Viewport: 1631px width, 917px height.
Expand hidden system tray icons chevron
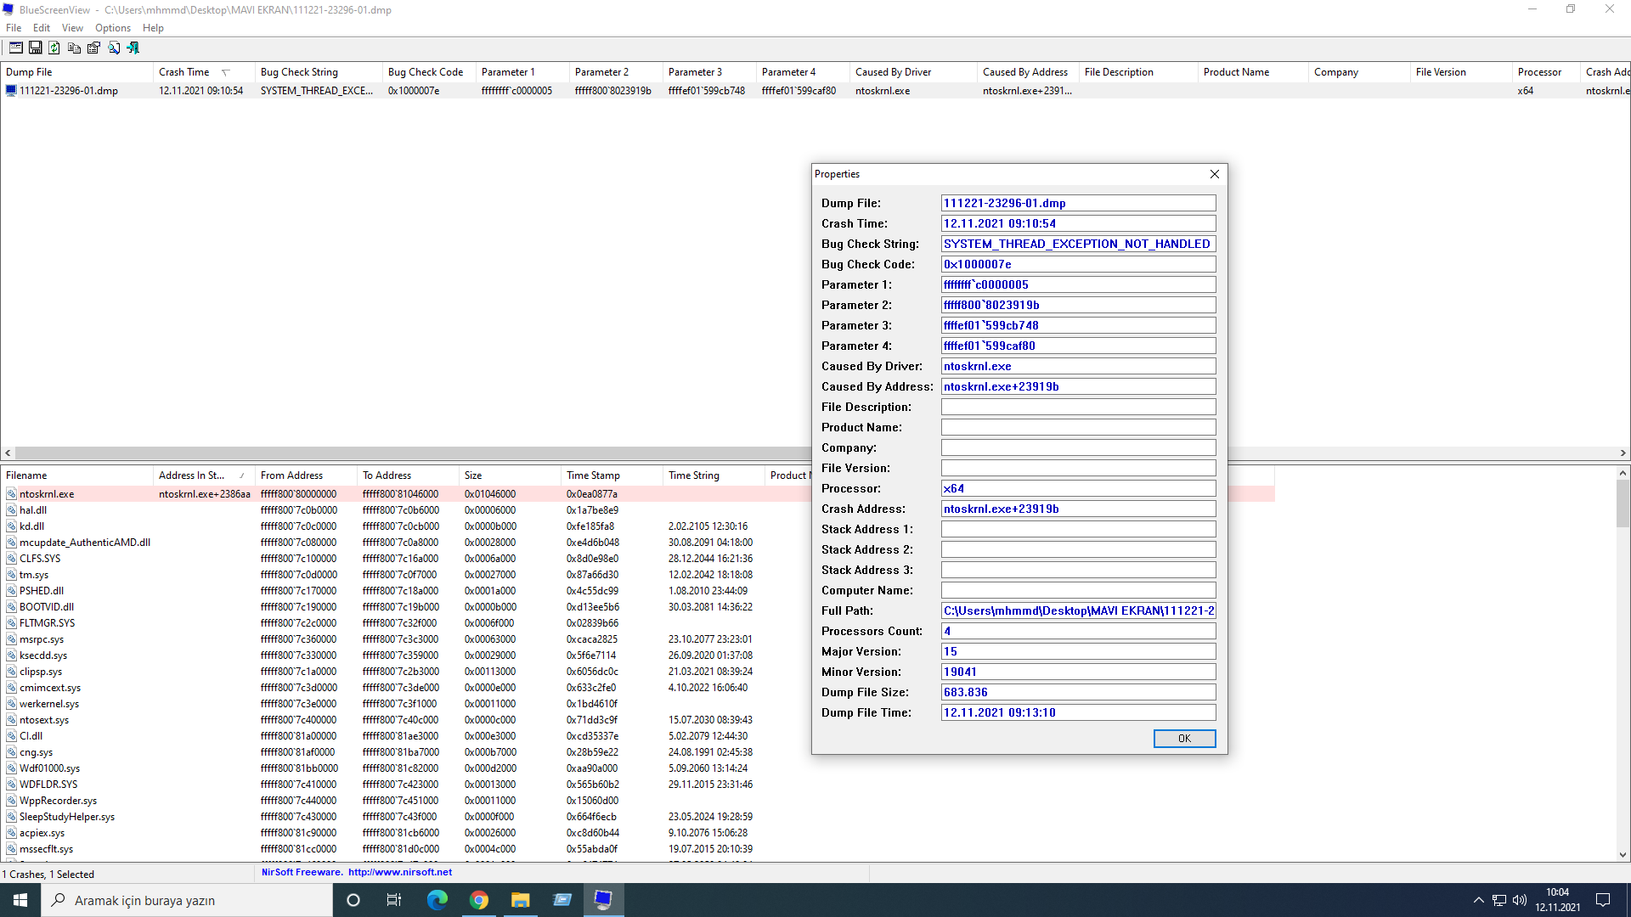(x=1478, y=900)
